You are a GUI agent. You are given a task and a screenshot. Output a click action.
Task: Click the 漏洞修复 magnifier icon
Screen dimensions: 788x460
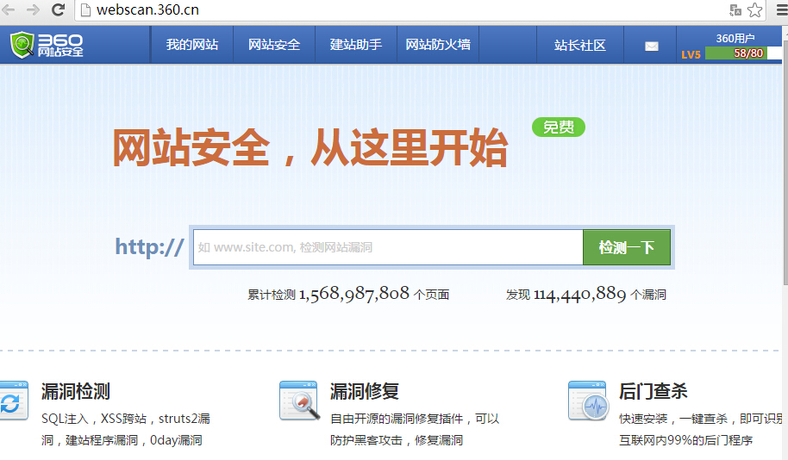[x=299, y=401]
